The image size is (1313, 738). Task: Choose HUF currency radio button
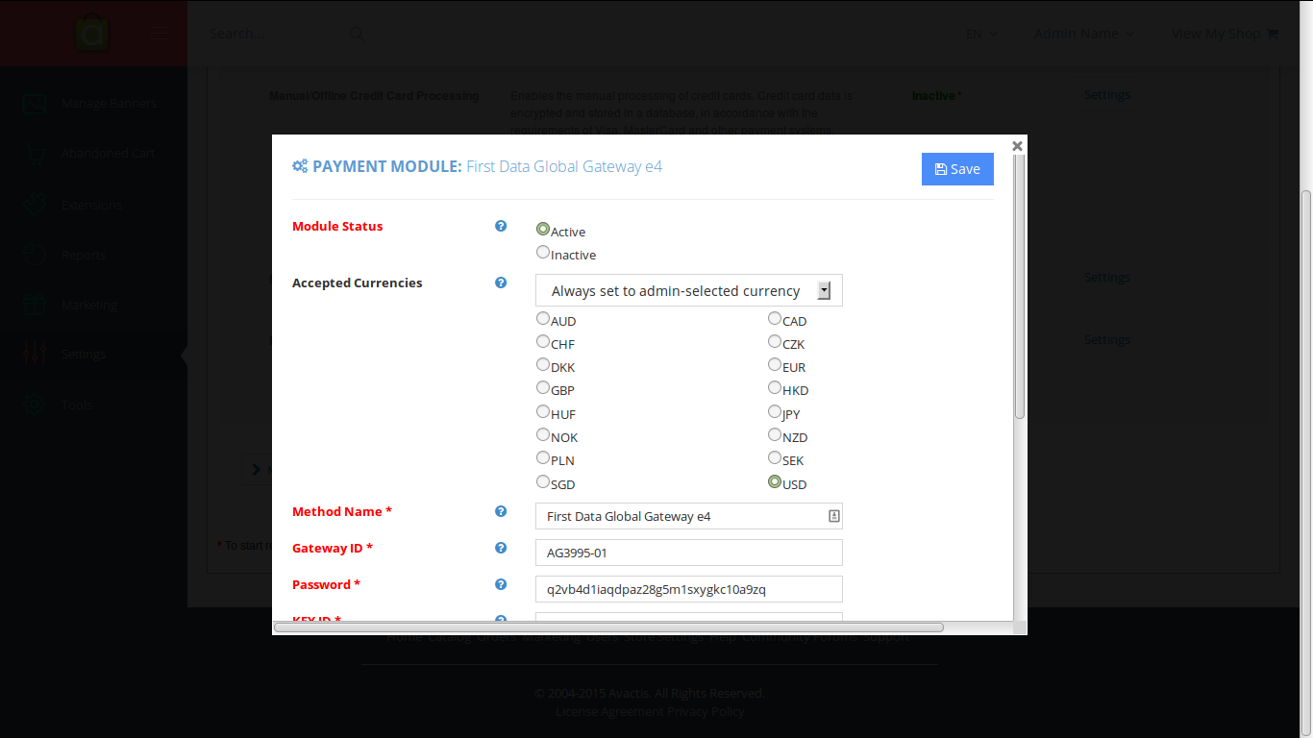pos(543,411)
